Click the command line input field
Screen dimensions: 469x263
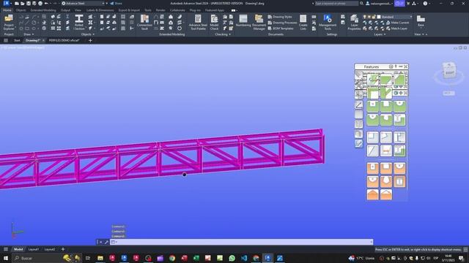242,242
